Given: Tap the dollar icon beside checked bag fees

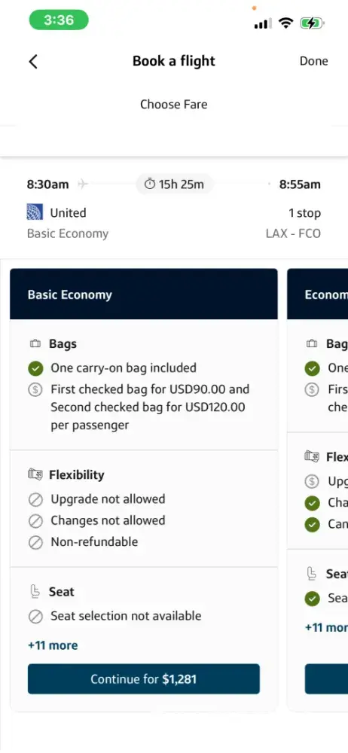Looking at the screenshot, I should tap(35, 389).
